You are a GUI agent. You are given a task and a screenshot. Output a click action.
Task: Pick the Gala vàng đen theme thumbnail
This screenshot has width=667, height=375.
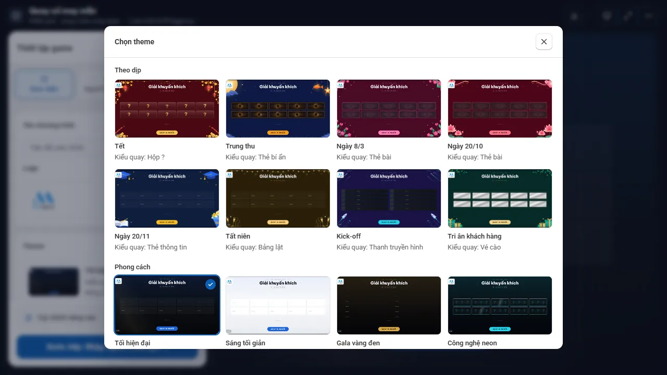pyautogui.click(x=389, y=305)
